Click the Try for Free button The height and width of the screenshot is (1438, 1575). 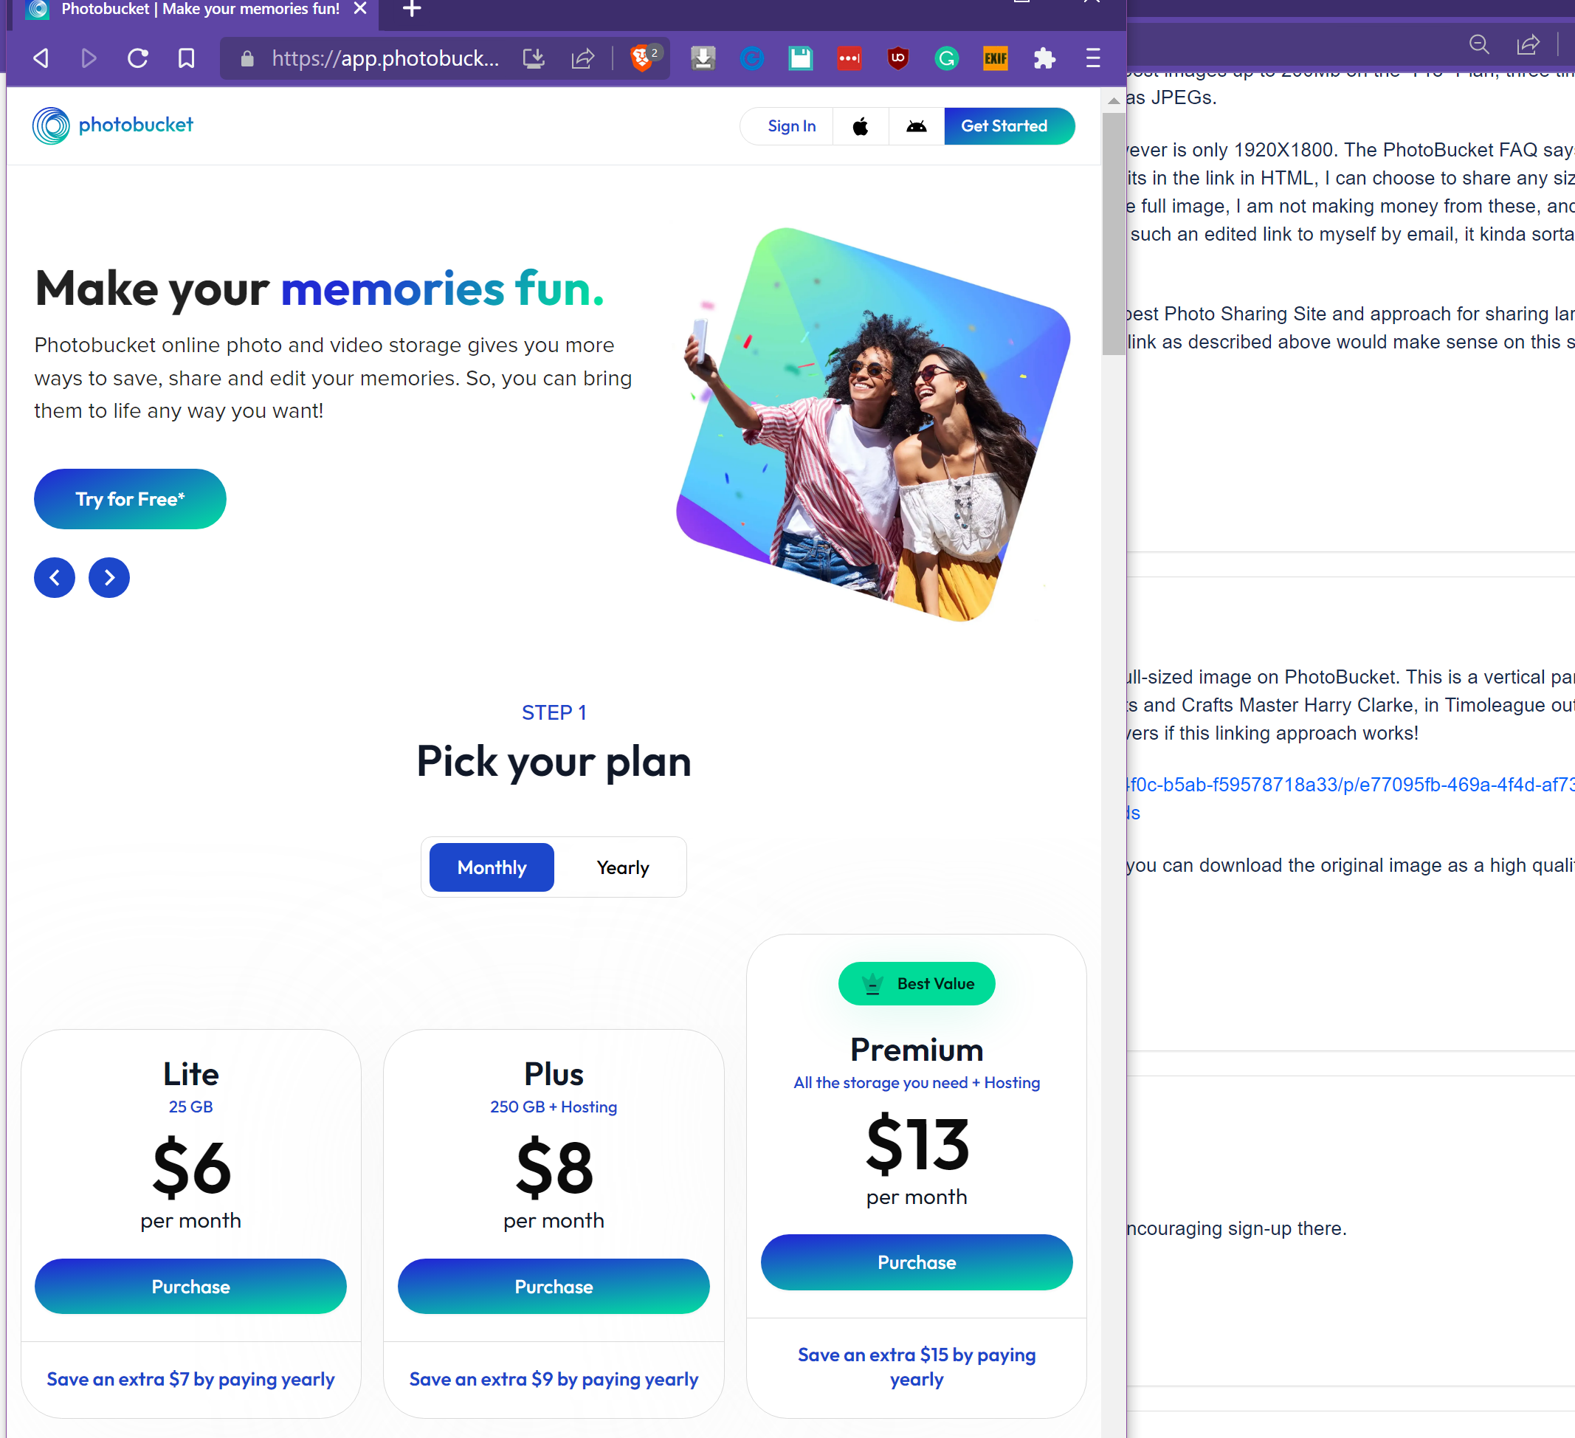130,498
